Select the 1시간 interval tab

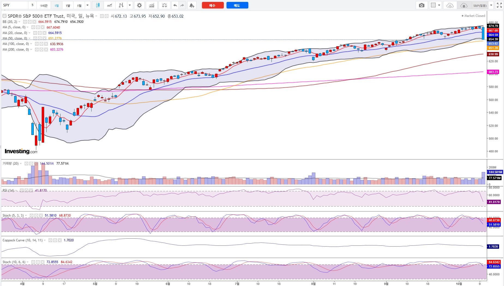44,5
